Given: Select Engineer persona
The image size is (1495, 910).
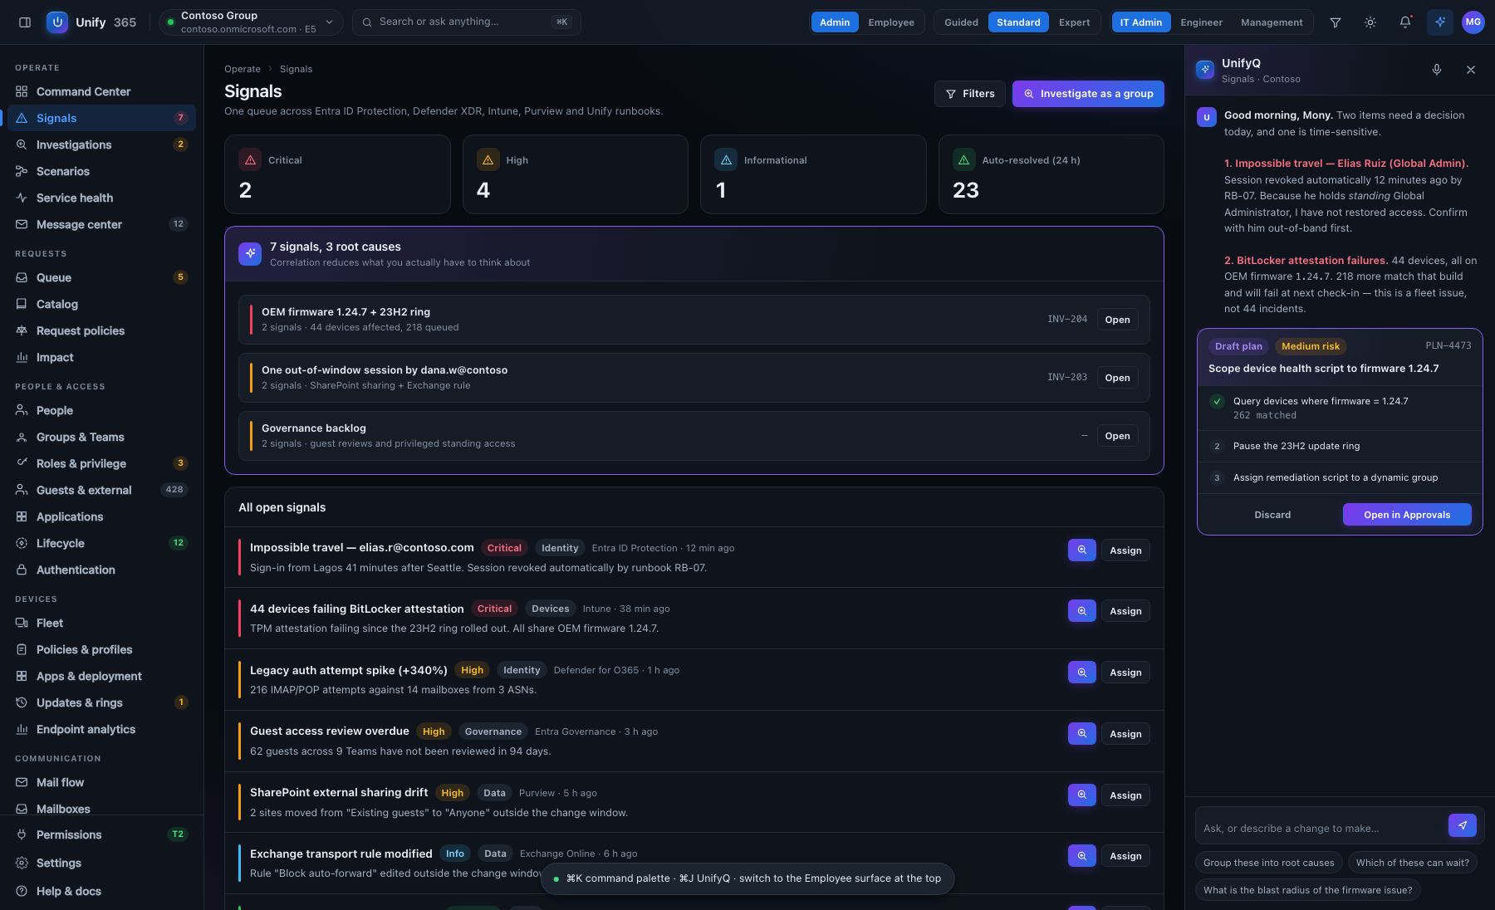Looking at the screenshot, I should point(1201,22).
